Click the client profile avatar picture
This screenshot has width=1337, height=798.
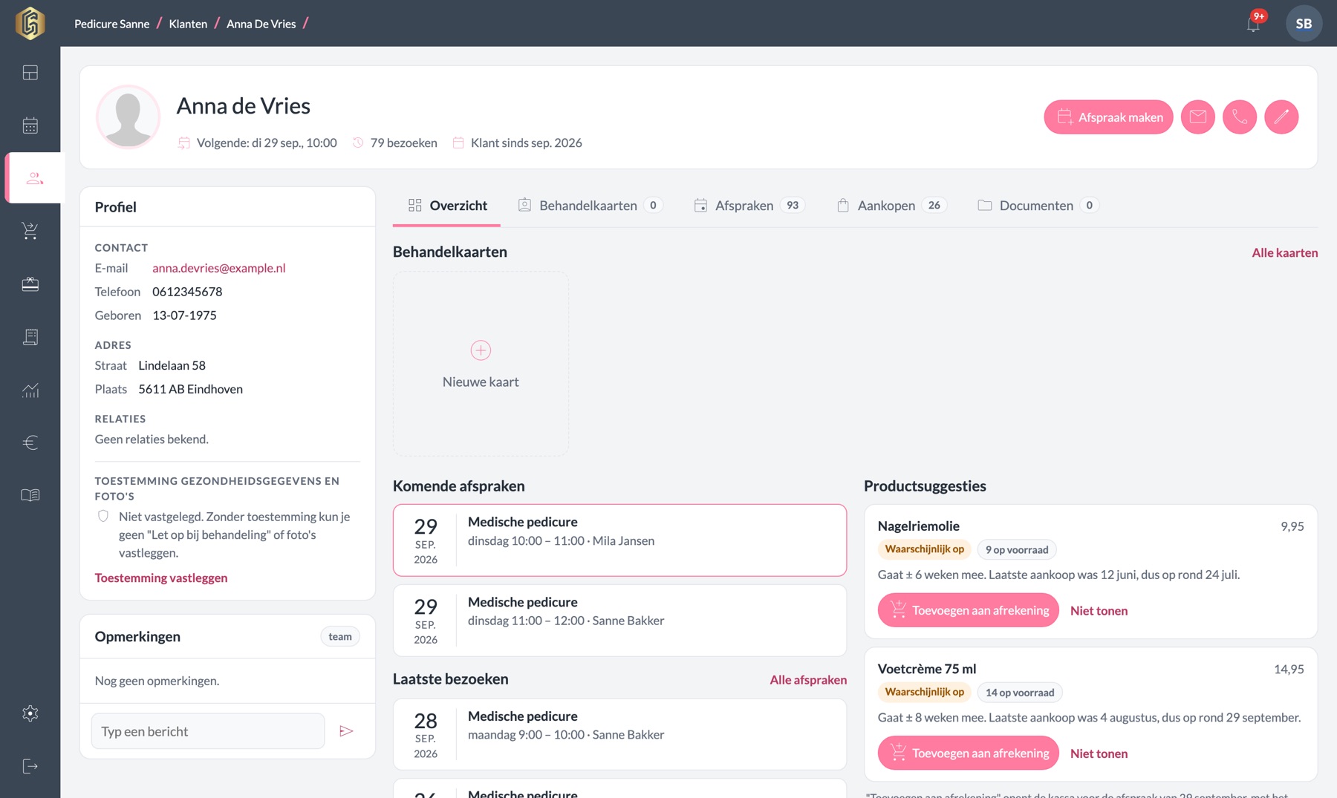(x=128, y=117)
